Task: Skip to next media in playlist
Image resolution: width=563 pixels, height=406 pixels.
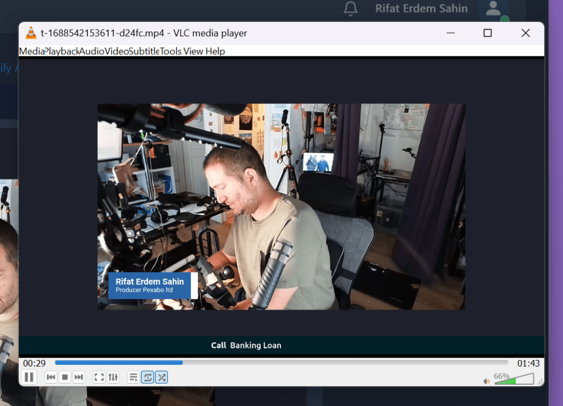Action: (79, 377)
